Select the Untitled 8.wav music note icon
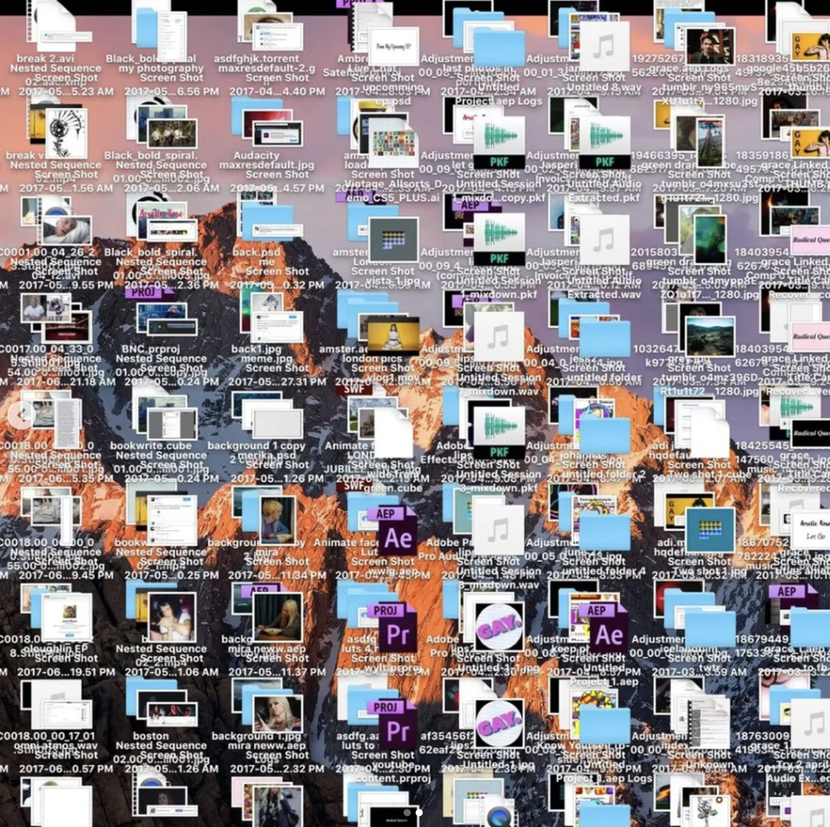Viewport: 830px width, 827px height. [x=604, y=46]
